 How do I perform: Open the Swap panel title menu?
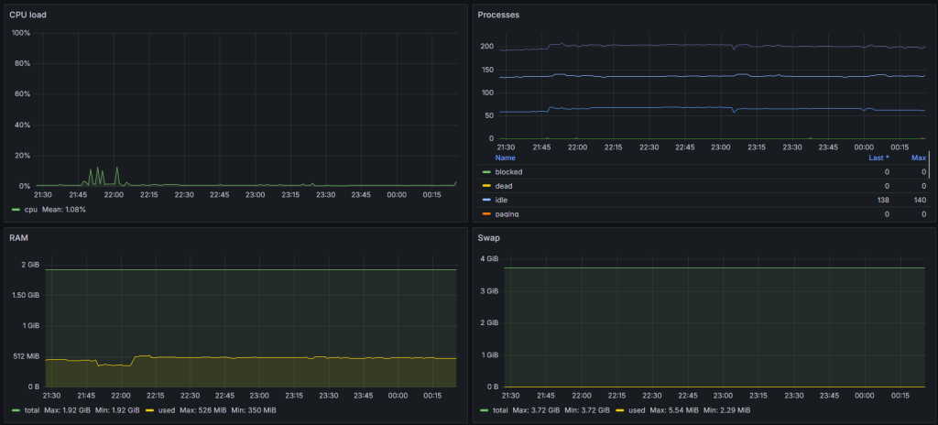490,236
